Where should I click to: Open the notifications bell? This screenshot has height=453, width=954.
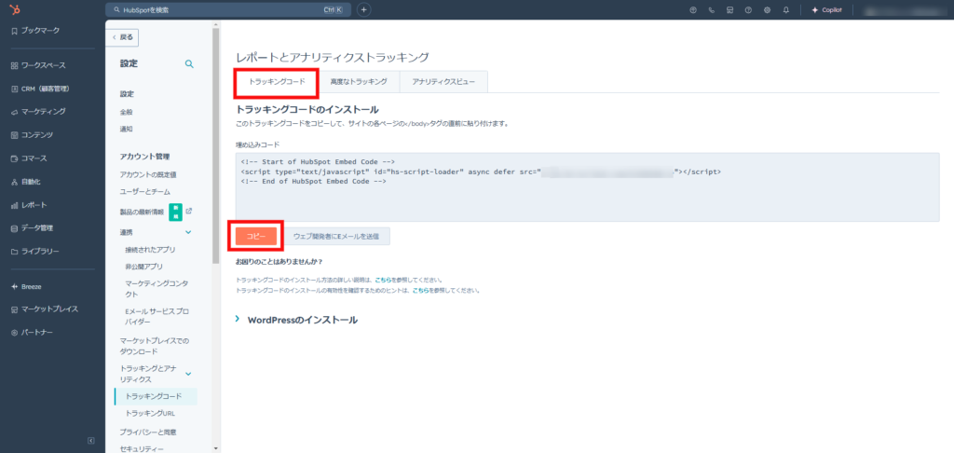point(786,9)
